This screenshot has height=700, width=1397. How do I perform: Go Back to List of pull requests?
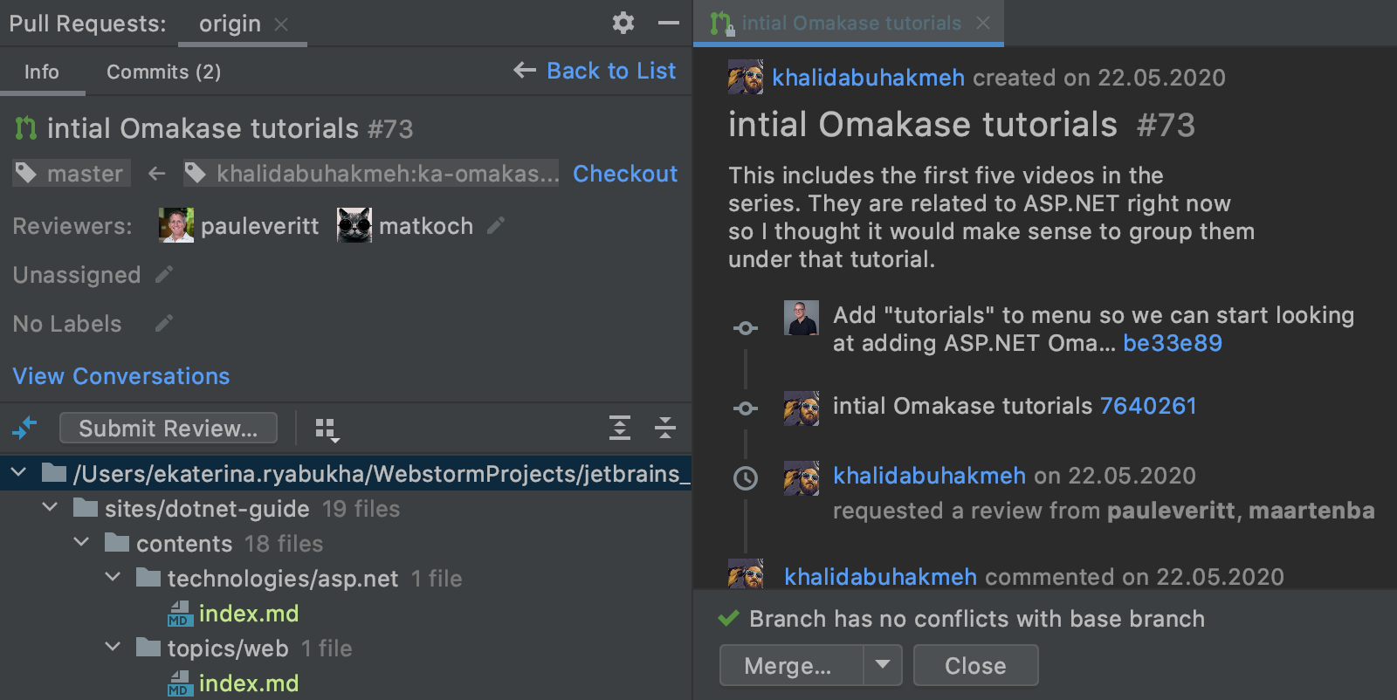click(595, 71)
